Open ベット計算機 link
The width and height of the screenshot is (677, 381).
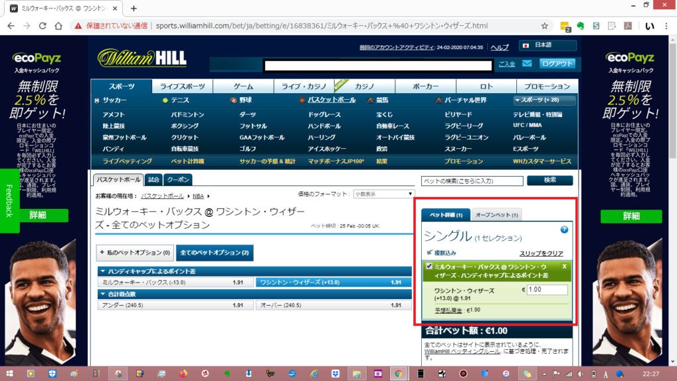[x=187, y=161]
